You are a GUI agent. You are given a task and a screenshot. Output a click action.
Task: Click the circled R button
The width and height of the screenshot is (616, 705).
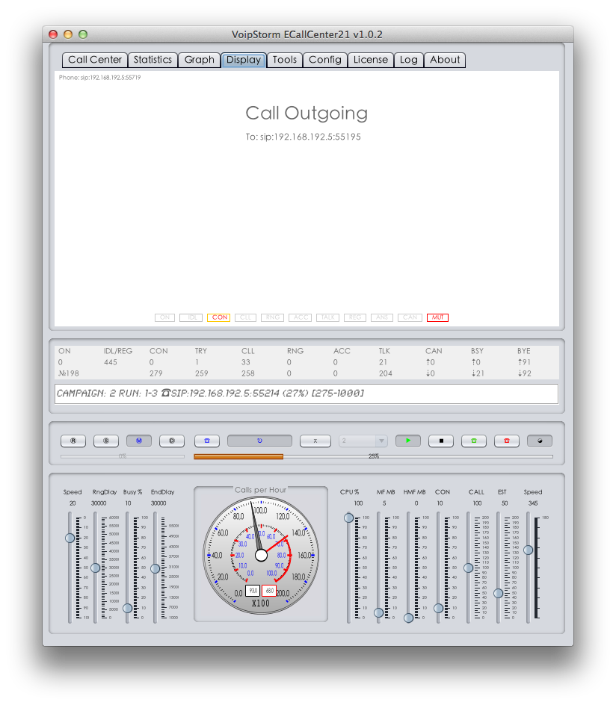(73, 441)
